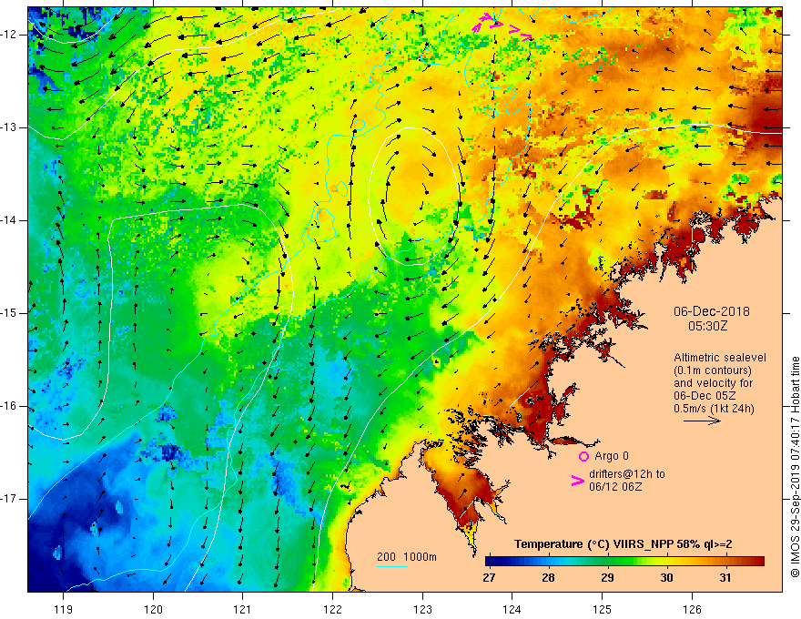Click the 126 longitude axis label

(x=692, y=609)
